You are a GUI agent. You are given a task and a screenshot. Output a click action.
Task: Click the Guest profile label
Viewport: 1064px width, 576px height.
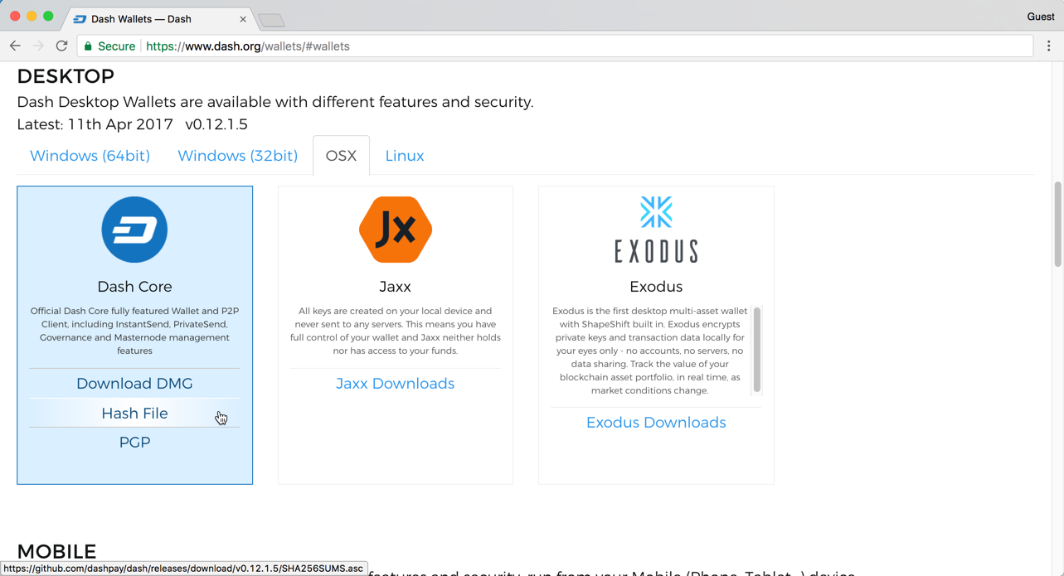click(1041, 17)
